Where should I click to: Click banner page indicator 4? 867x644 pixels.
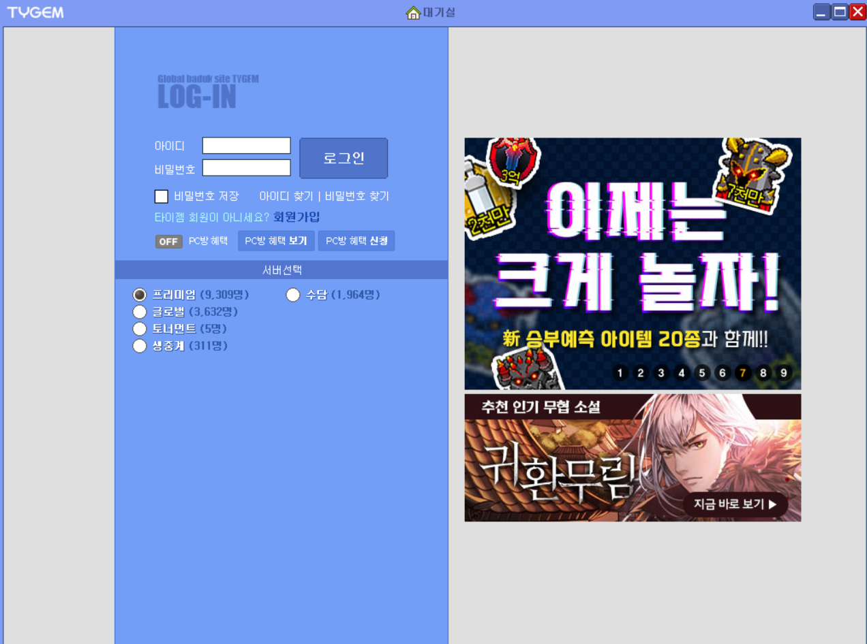pyautogui.click(x=682, y=372)
